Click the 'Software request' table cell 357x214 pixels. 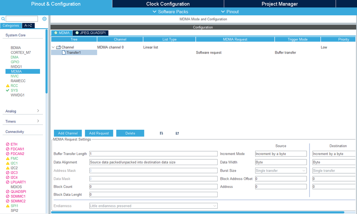(209, 53)
